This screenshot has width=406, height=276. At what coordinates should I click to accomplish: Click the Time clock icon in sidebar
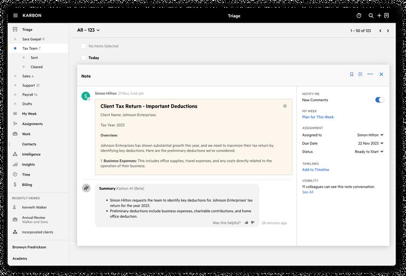pos(15,175)
